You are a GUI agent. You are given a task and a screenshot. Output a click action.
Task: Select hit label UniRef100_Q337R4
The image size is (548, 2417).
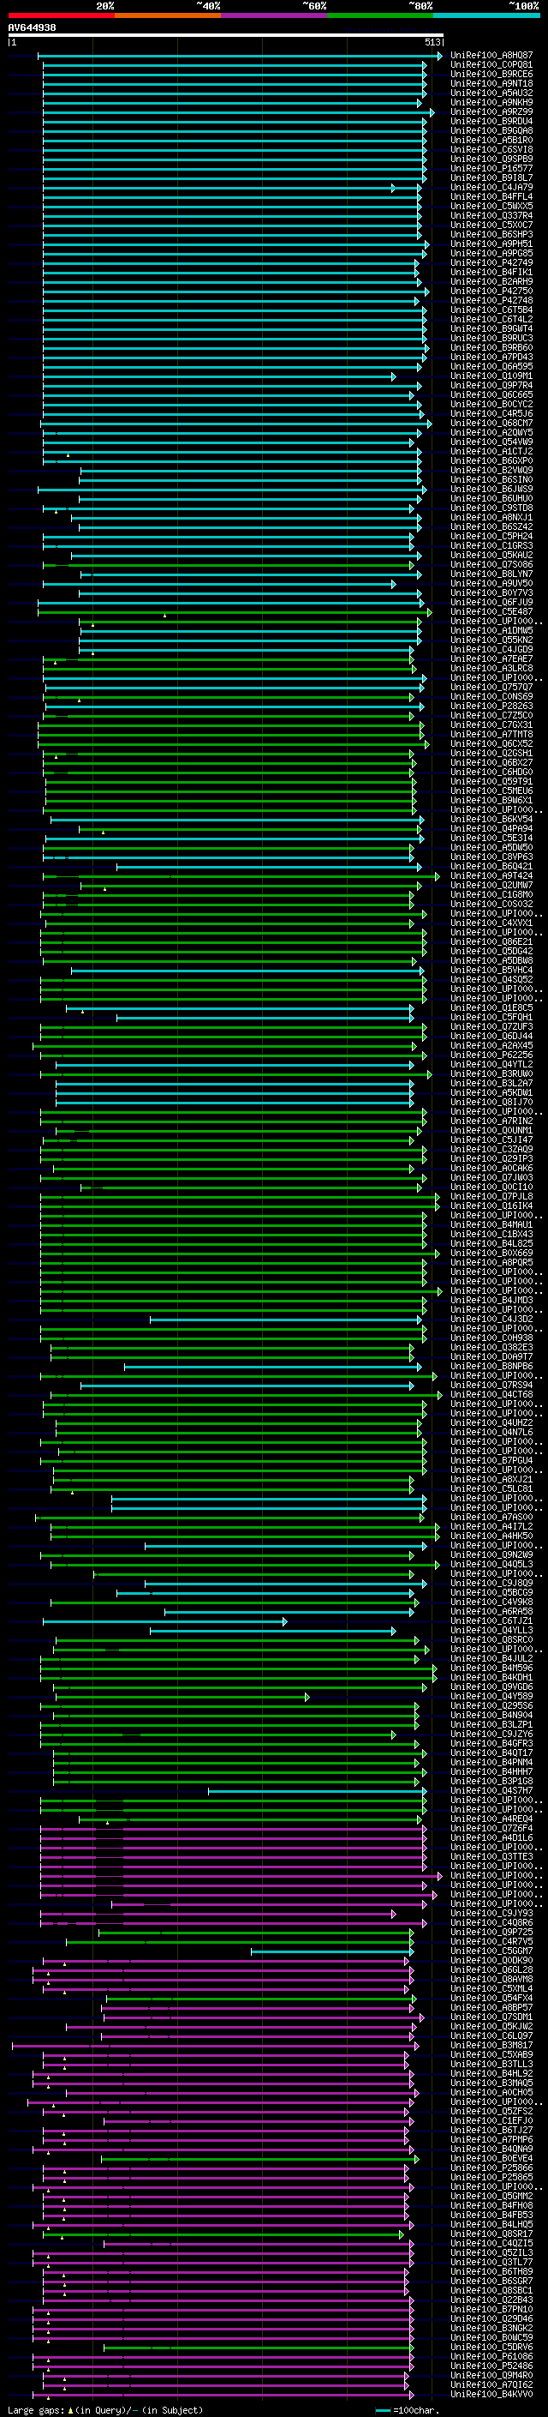[x=491, y=216]
